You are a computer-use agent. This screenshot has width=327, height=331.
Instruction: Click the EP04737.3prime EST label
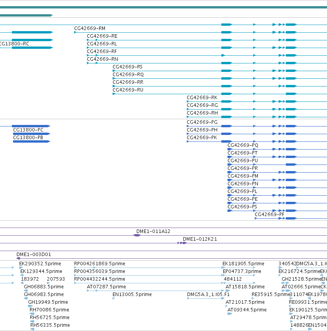(x=242, y=271)
